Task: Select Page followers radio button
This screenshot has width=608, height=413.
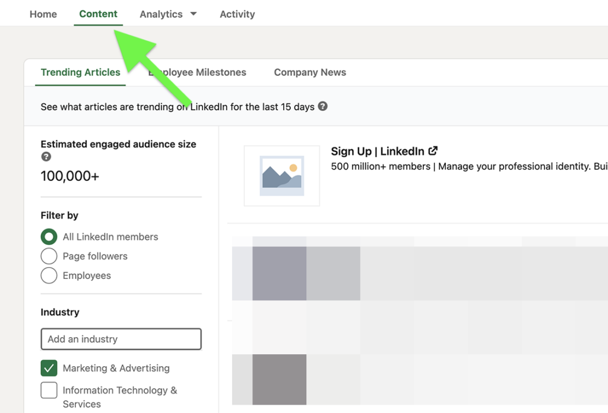Action: click(49, 256)
